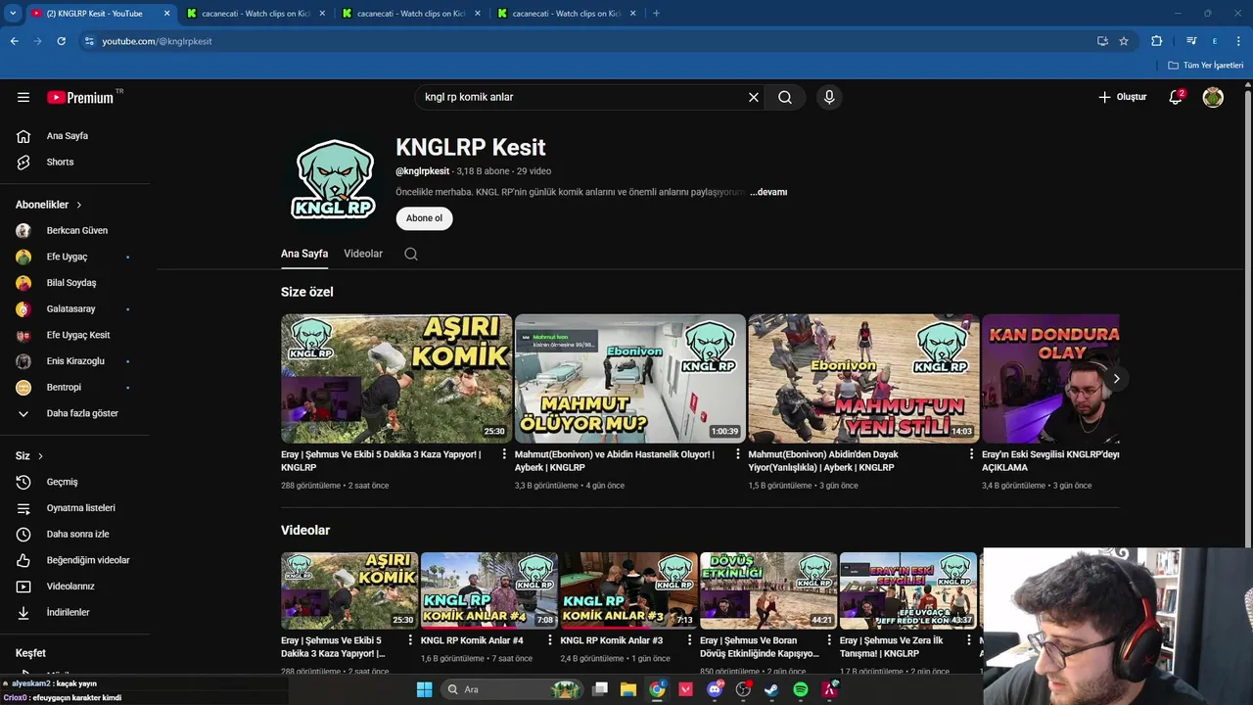
Task: Expand the Siz section chevron
Action: (x=40, y=456)
